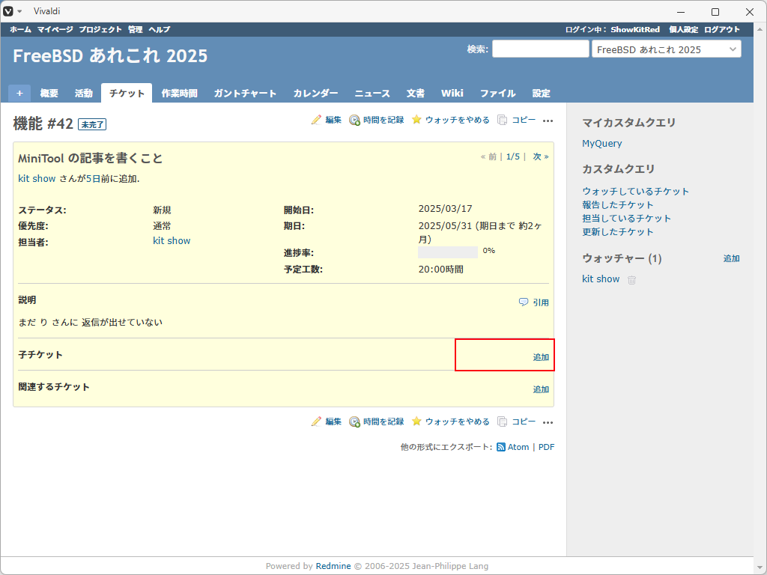The width and height of the screenshot is (767, 575).
Task: Maximize the Vivaldi window
Action: (715, 12)
